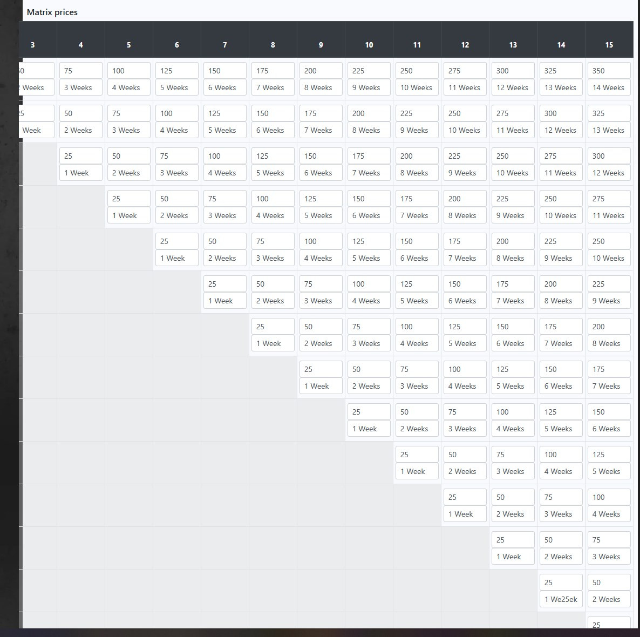Focus the 25 price field in column 5

[129, 199]
